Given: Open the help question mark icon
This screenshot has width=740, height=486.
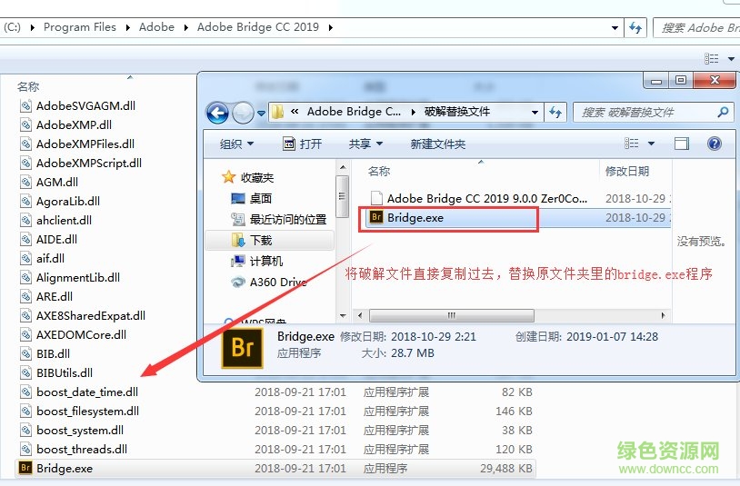Looking at the screenshot, I should coord(714,144).
